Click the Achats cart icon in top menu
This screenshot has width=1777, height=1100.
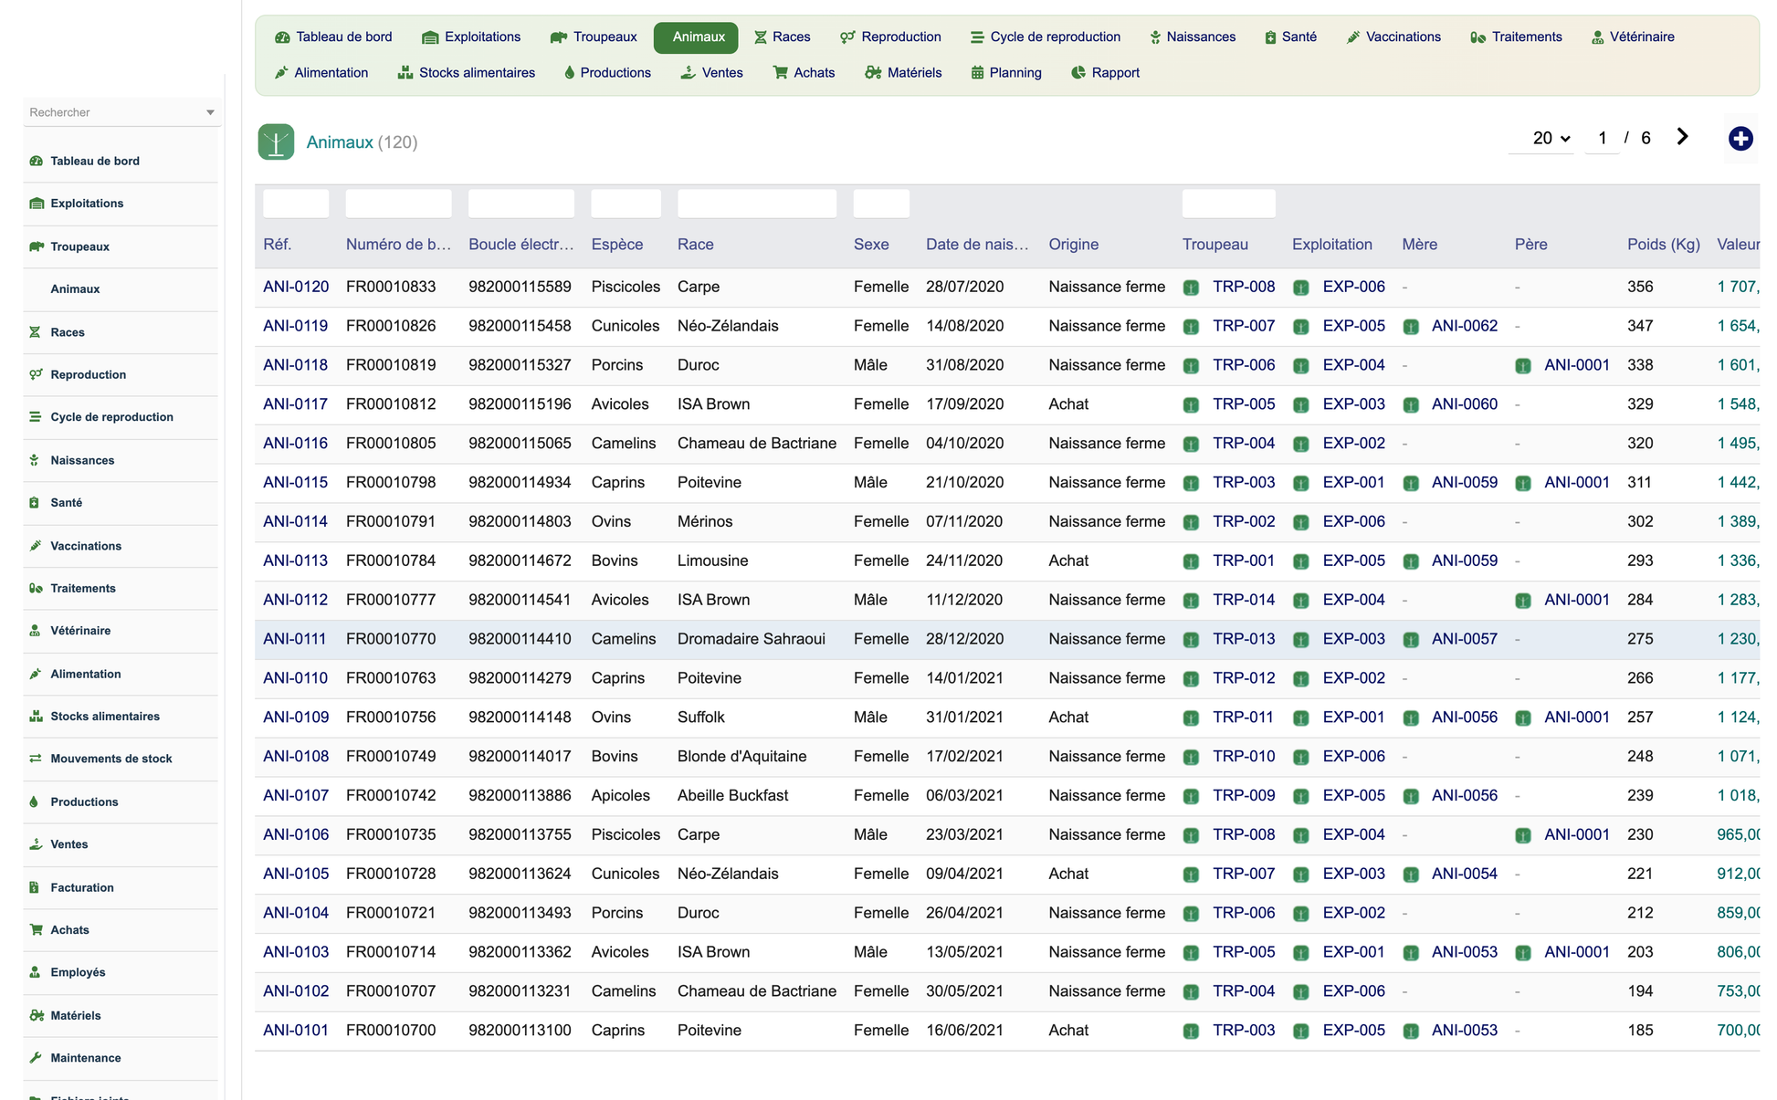coord(780,72)
